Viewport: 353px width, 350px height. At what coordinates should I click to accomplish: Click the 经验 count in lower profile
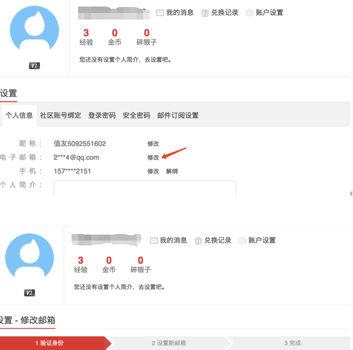[x=81, y=261]
